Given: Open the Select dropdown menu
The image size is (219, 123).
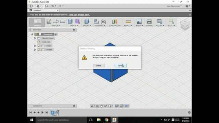Looking at the screenshot, I should click(171, 26).
